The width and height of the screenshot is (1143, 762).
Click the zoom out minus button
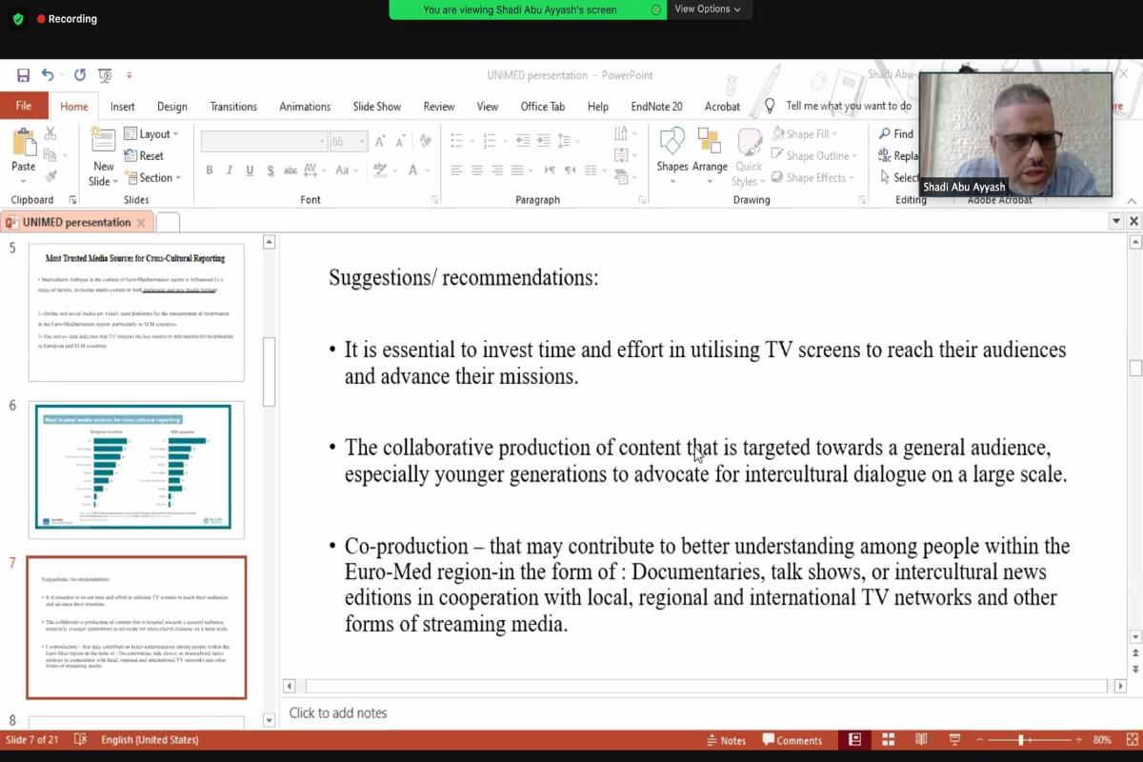tap(978, 740)
